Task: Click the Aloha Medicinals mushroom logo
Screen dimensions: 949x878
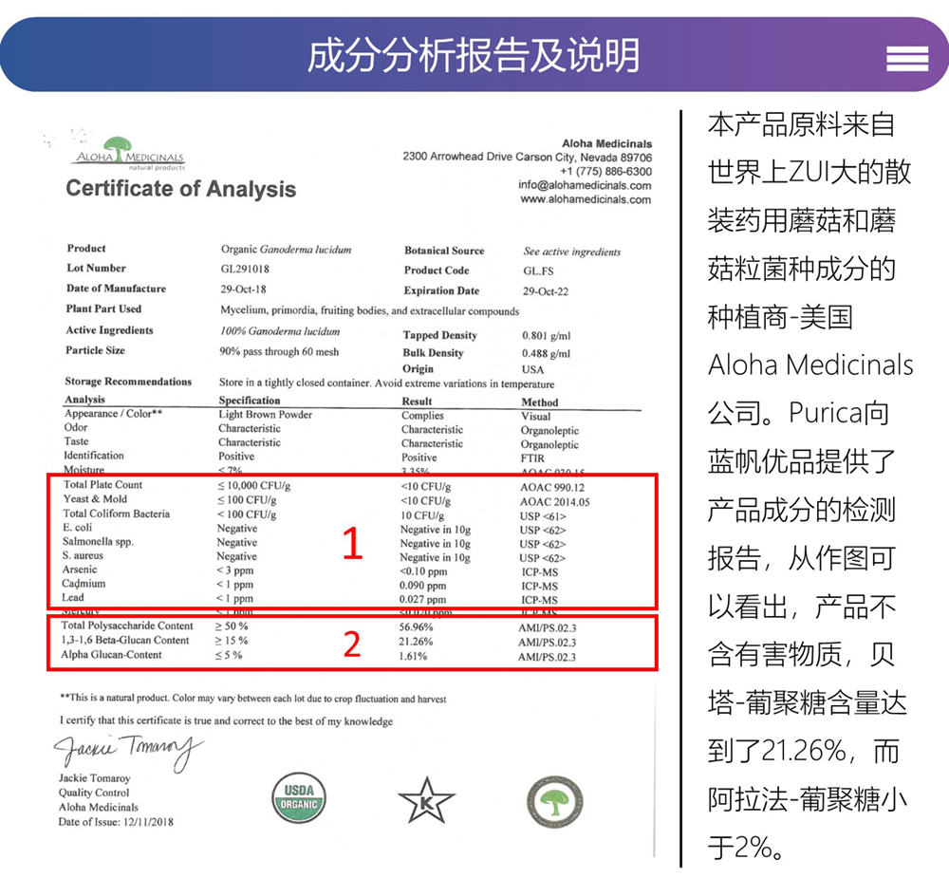Action: click(130, 154)
